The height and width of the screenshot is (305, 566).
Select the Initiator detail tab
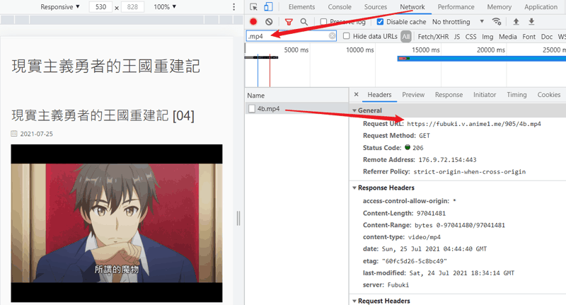point(485,95)
